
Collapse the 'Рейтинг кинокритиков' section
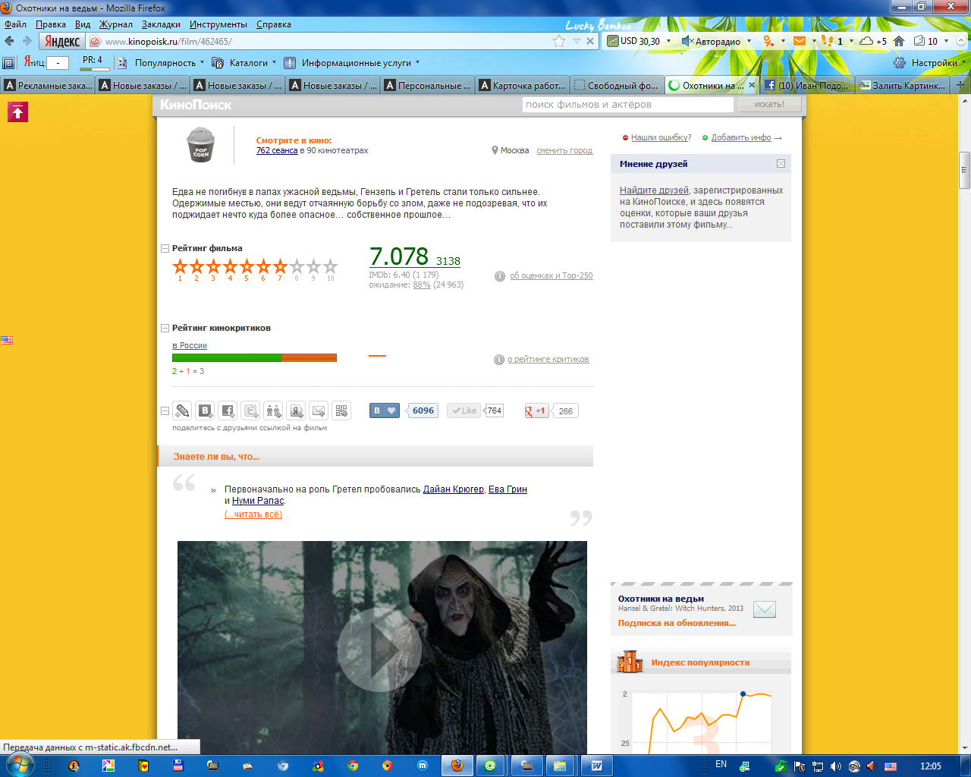click(165, 329)
